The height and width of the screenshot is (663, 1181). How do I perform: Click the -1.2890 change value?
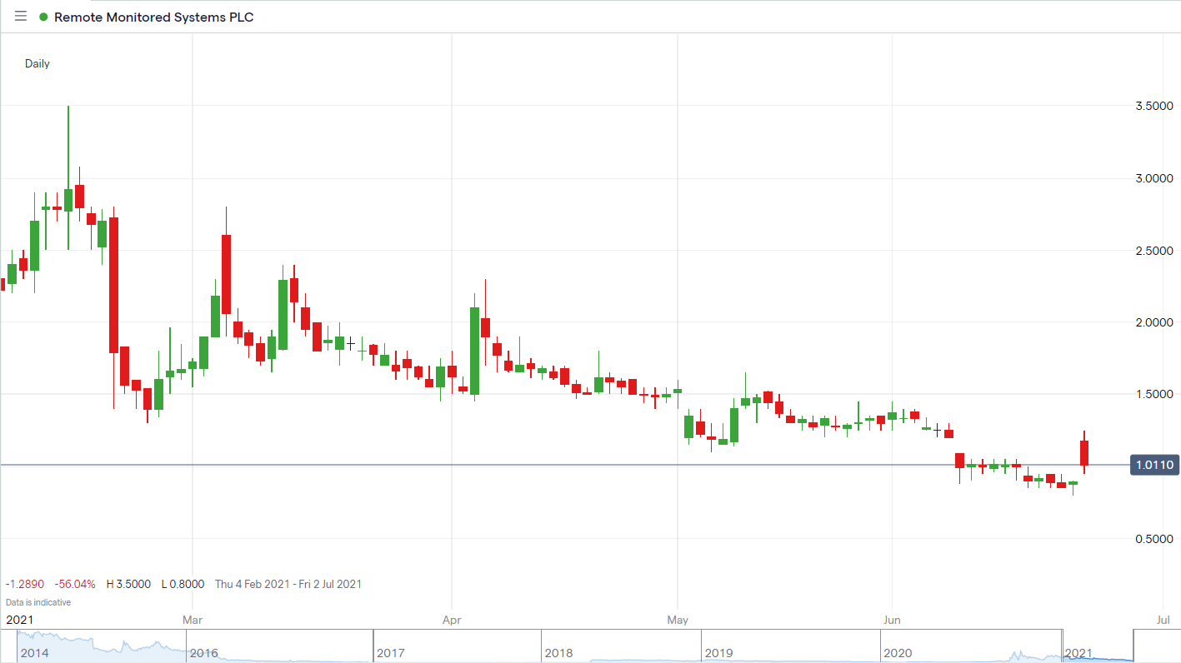coord(23,584)
